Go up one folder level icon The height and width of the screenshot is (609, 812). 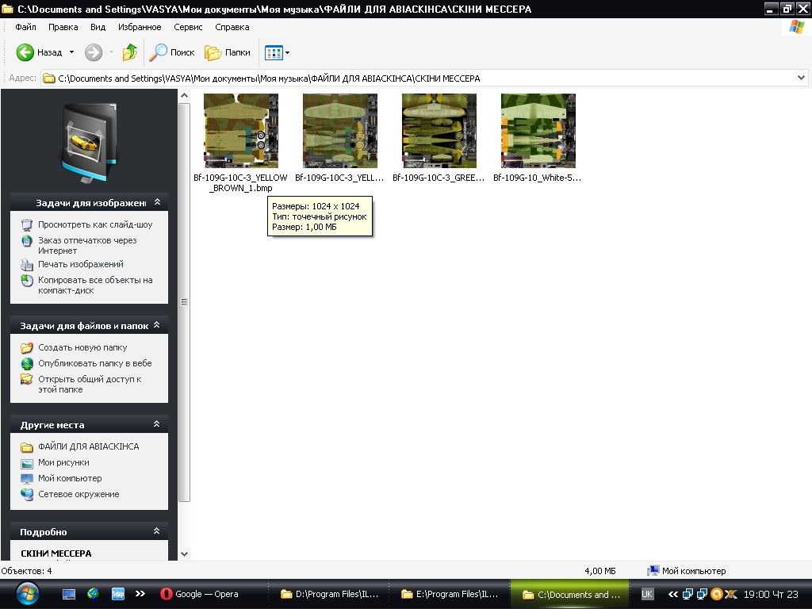pos(129,52)
